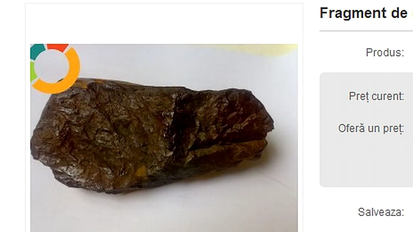
Task: Click the colorful circular logo watermark
Action: 55,69
